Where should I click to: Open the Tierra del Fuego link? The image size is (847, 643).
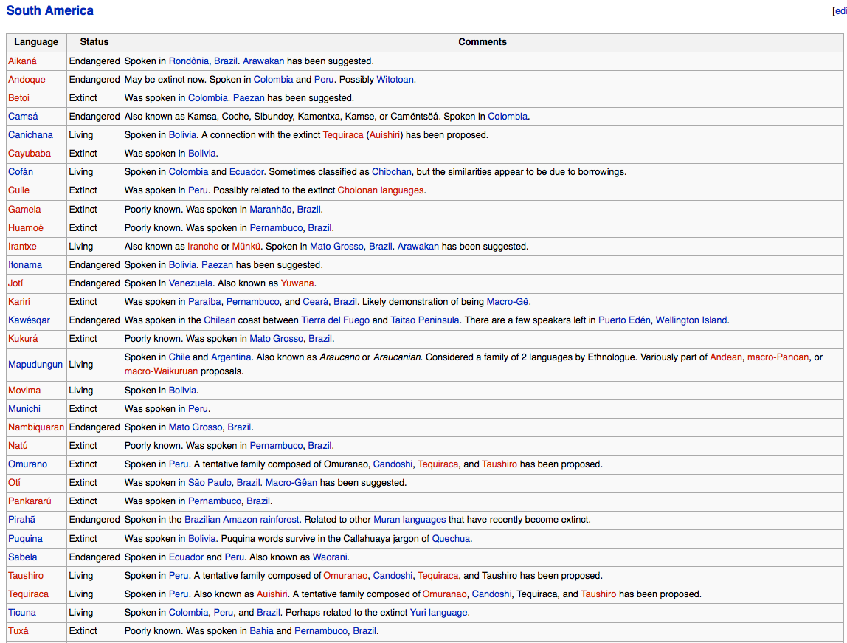click(335, 320)
